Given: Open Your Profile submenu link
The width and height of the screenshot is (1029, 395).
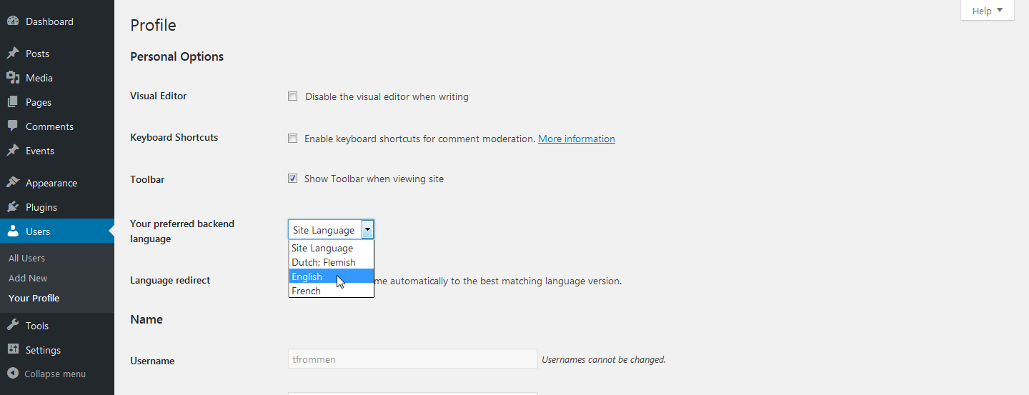Looking at the screenshot, I should [34, 298].
